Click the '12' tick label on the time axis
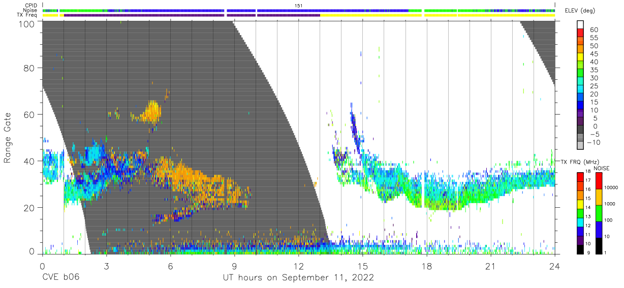This screenshot has width=624, height=288. (x=298, y=266)
